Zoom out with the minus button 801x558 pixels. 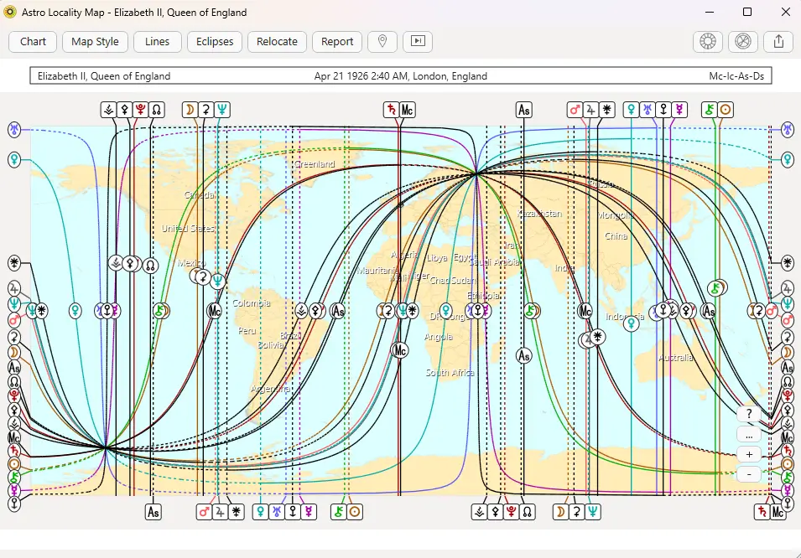click(x=749, y=474)
